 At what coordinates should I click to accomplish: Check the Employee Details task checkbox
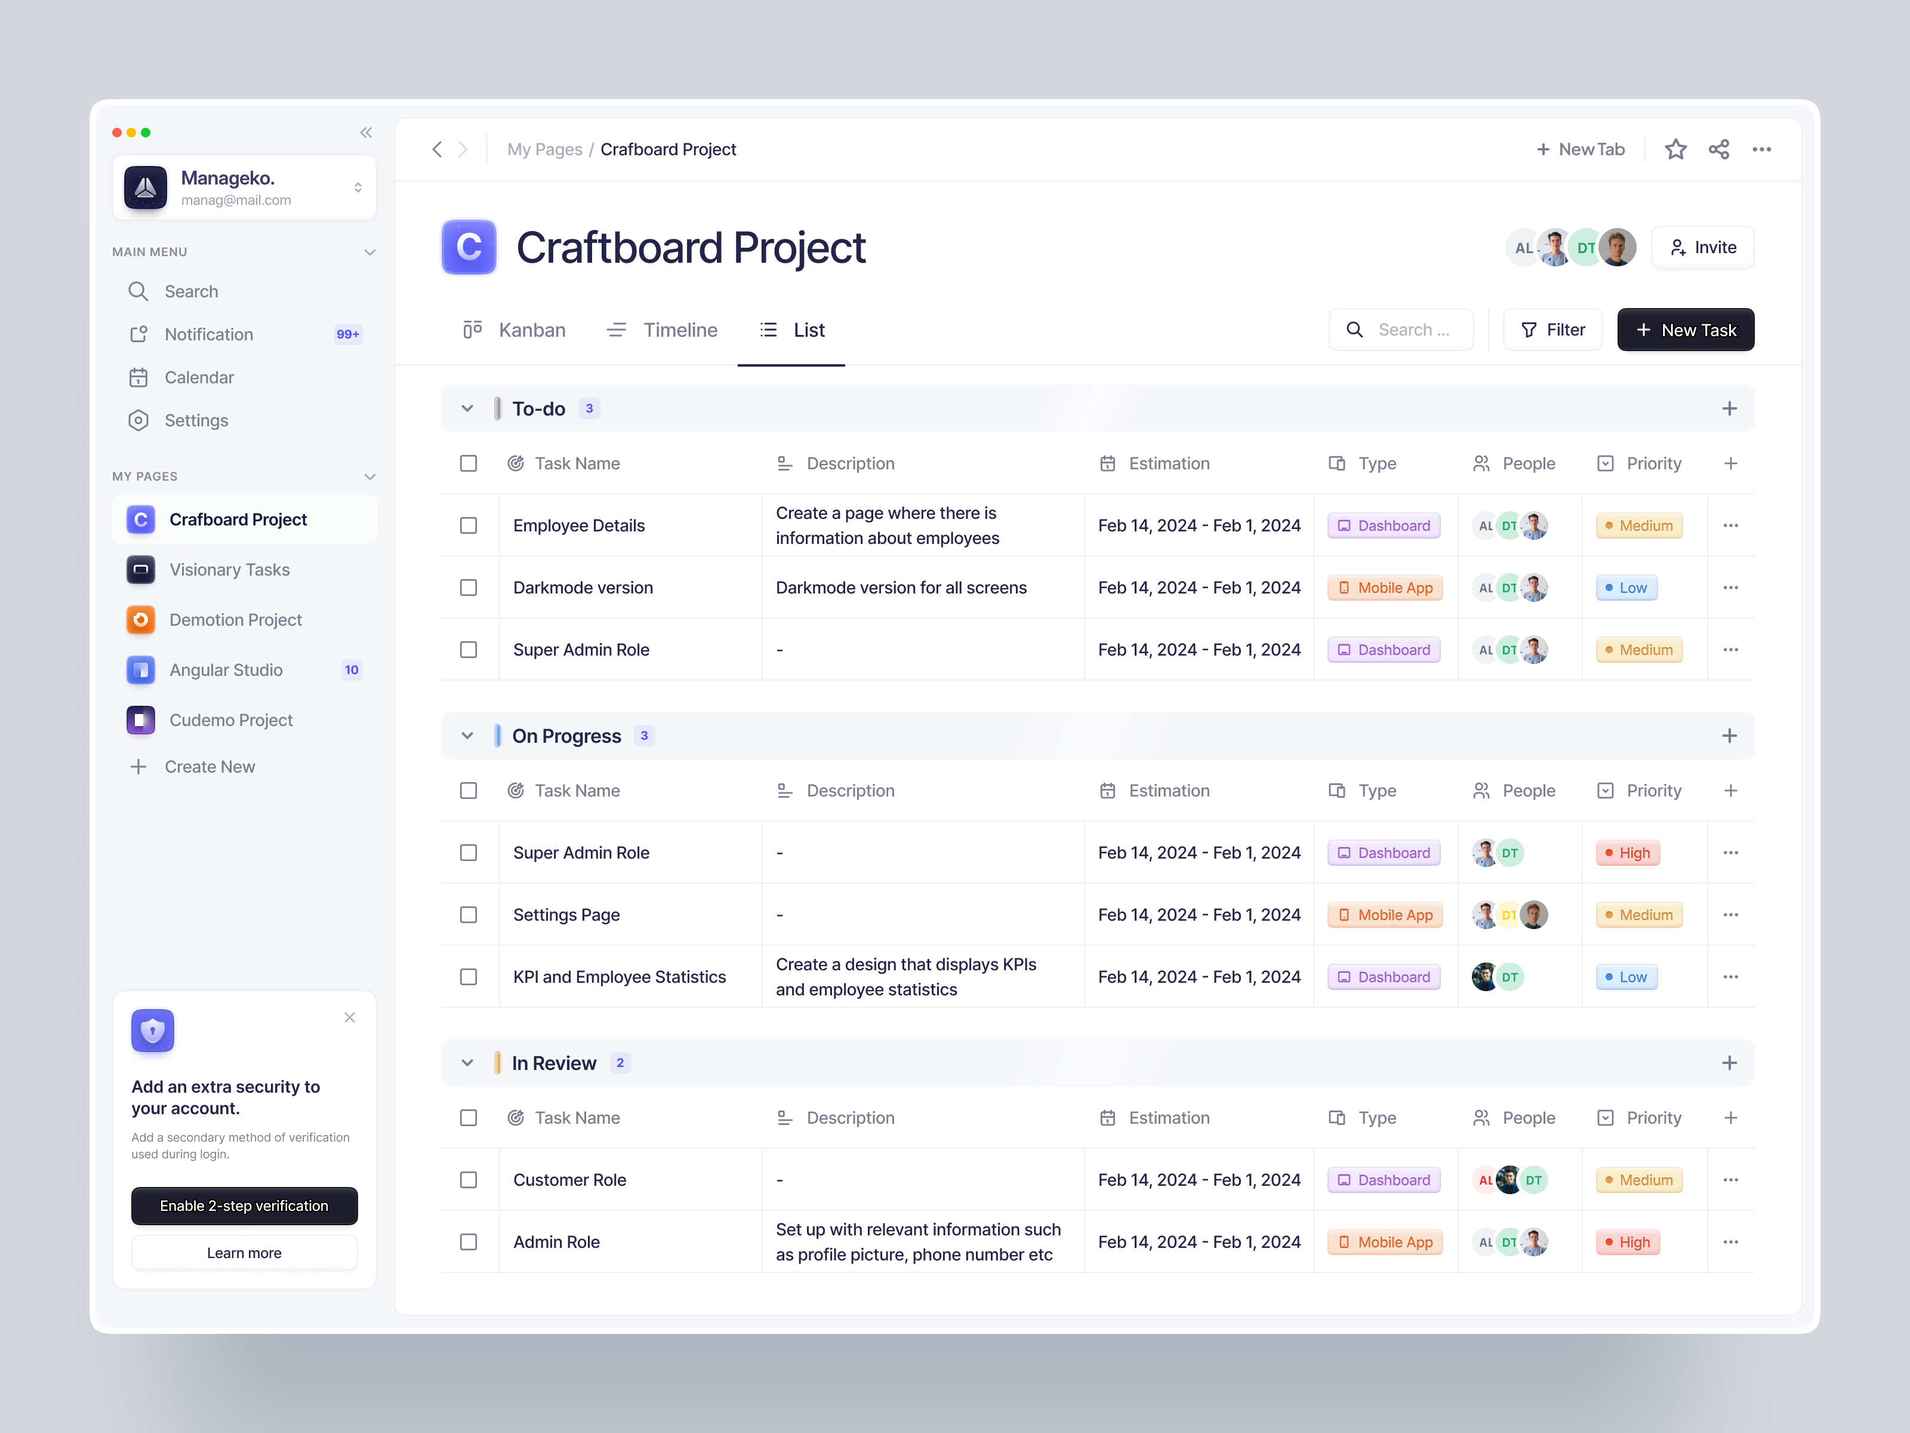point(469,525)
